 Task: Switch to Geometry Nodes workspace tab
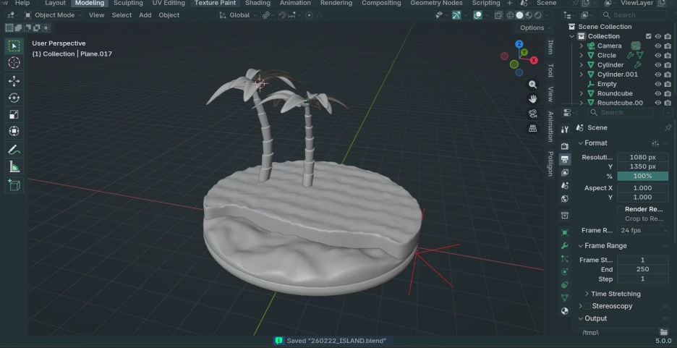coord(436,3)
